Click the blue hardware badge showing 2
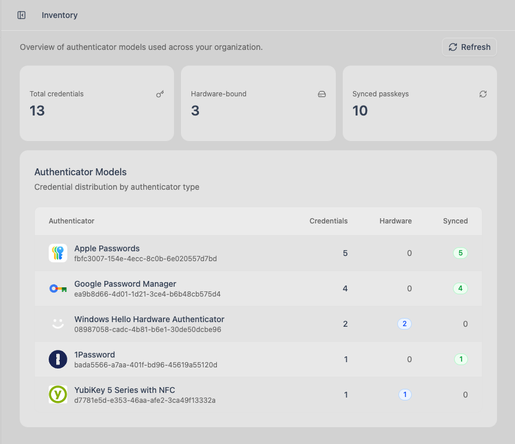 click(x=404, y=324)
